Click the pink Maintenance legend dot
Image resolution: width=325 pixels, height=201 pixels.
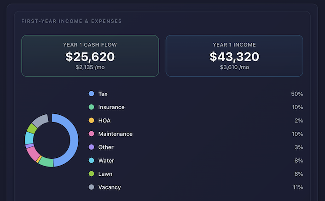pos(91,134)
